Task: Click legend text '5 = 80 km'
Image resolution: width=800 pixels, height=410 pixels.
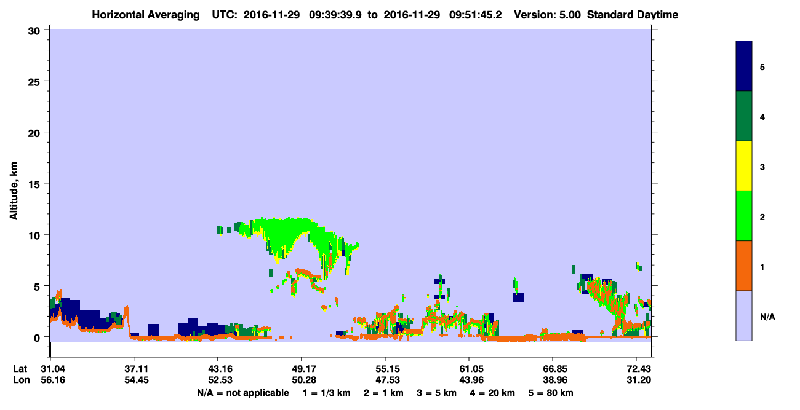Action: [x=551, y=393]
